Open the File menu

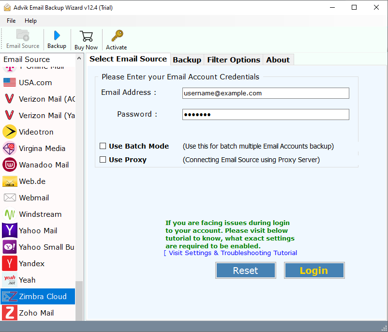click(x=11, y=20)
